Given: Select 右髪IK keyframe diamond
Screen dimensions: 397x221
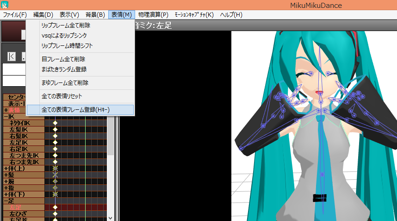Looking at the screenshot, I should (55, 136).
